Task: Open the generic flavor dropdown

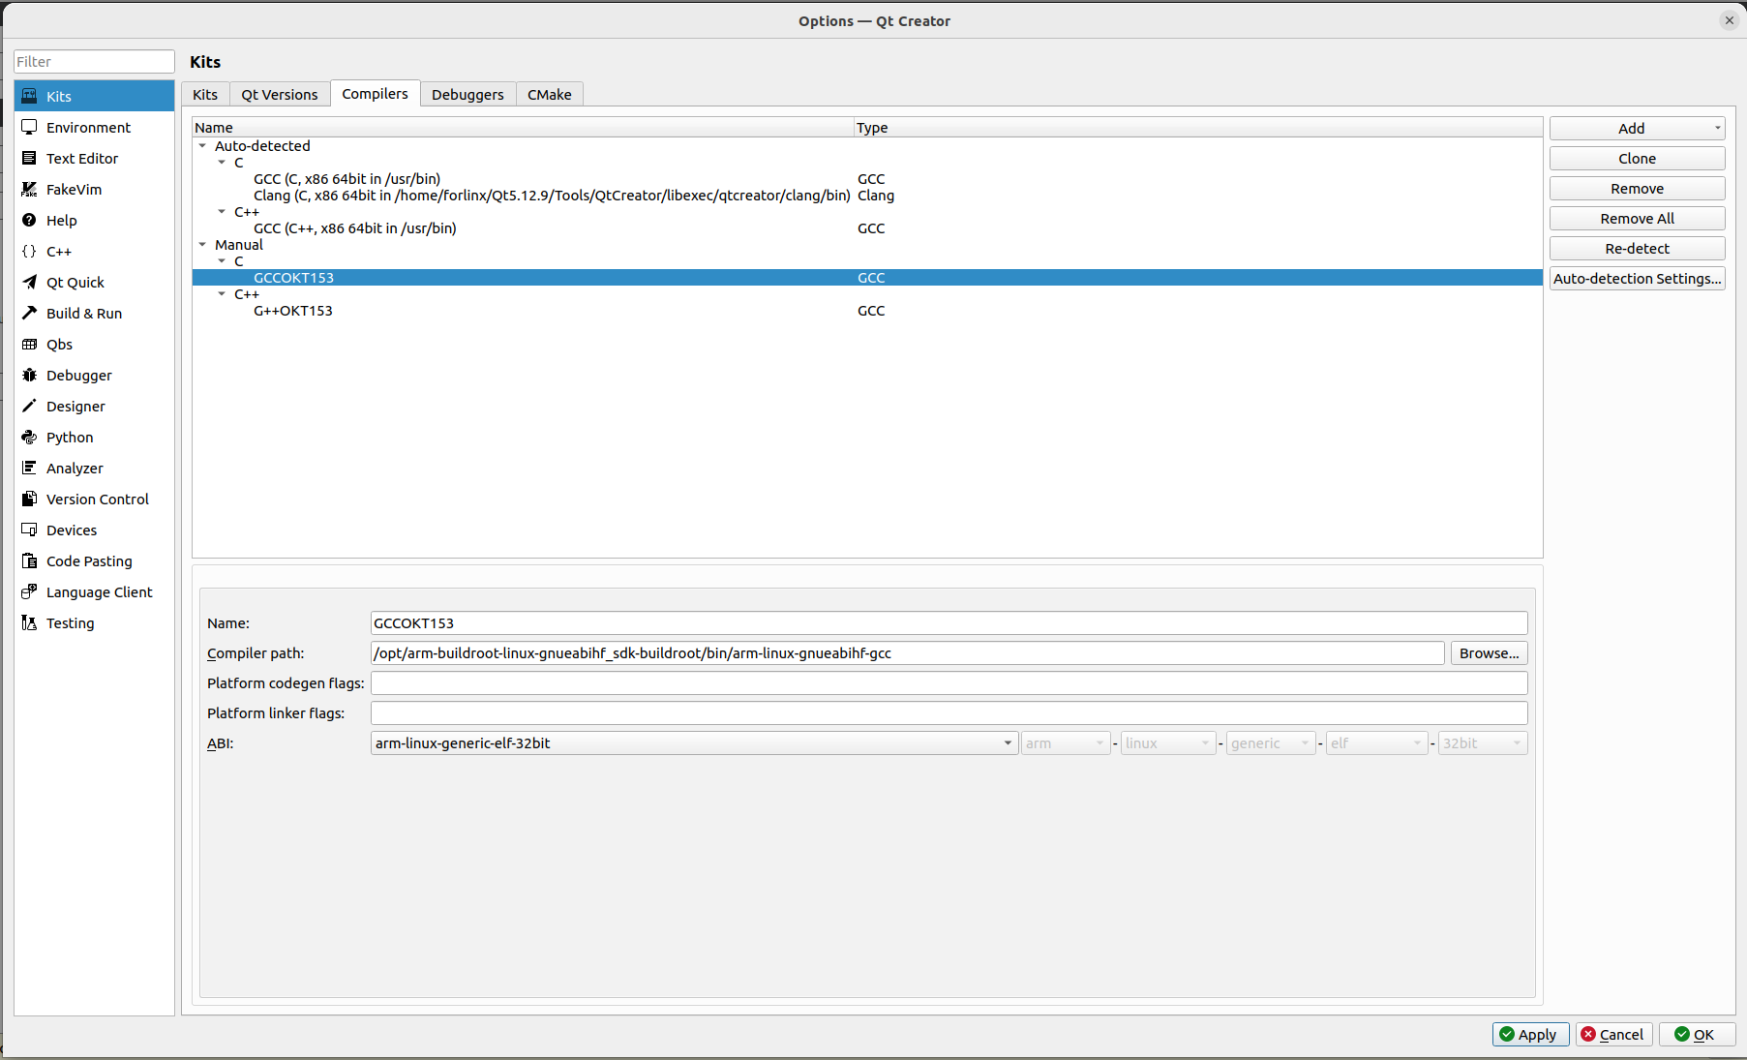Action: [1271, 743]
